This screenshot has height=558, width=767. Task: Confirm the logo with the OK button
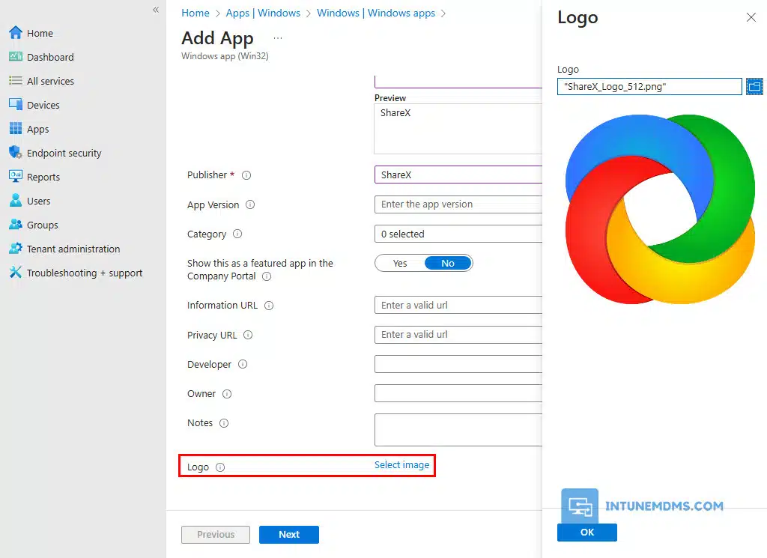[586, 532]
